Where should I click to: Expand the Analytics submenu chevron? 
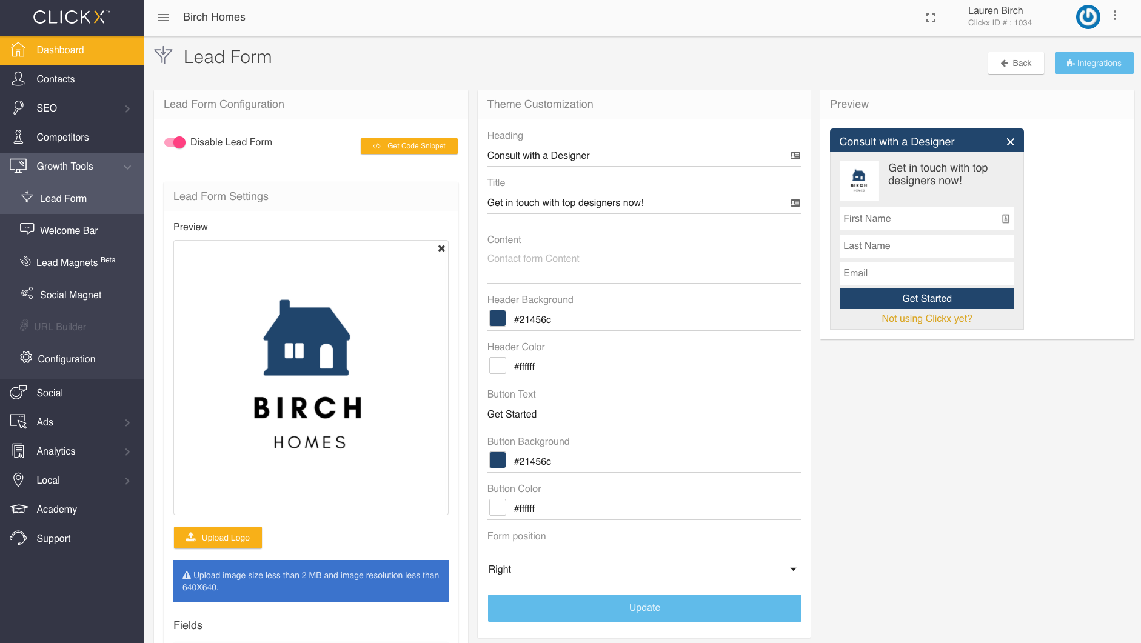pos(127,451)
